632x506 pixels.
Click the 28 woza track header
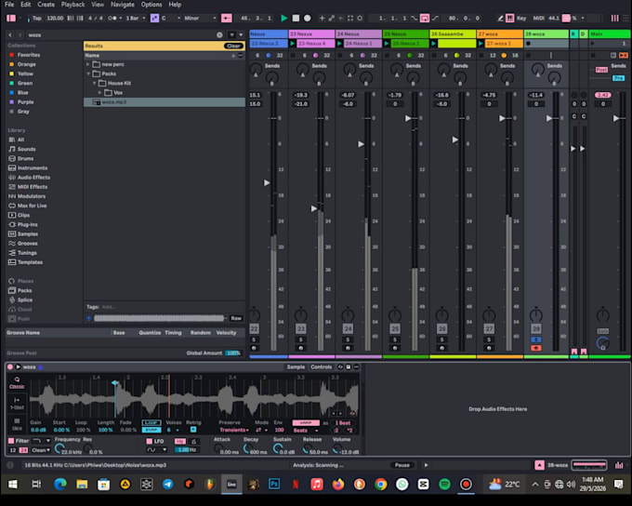(546, 33)
